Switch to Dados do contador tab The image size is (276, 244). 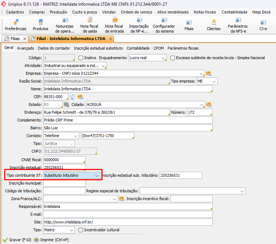[x=54, y=48]
